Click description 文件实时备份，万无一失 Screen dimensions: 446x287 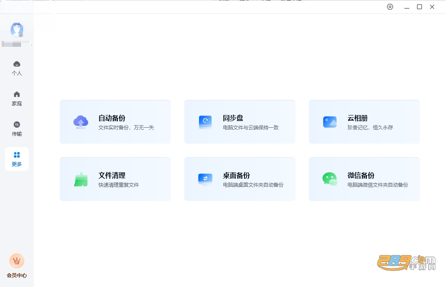[126, 128]
